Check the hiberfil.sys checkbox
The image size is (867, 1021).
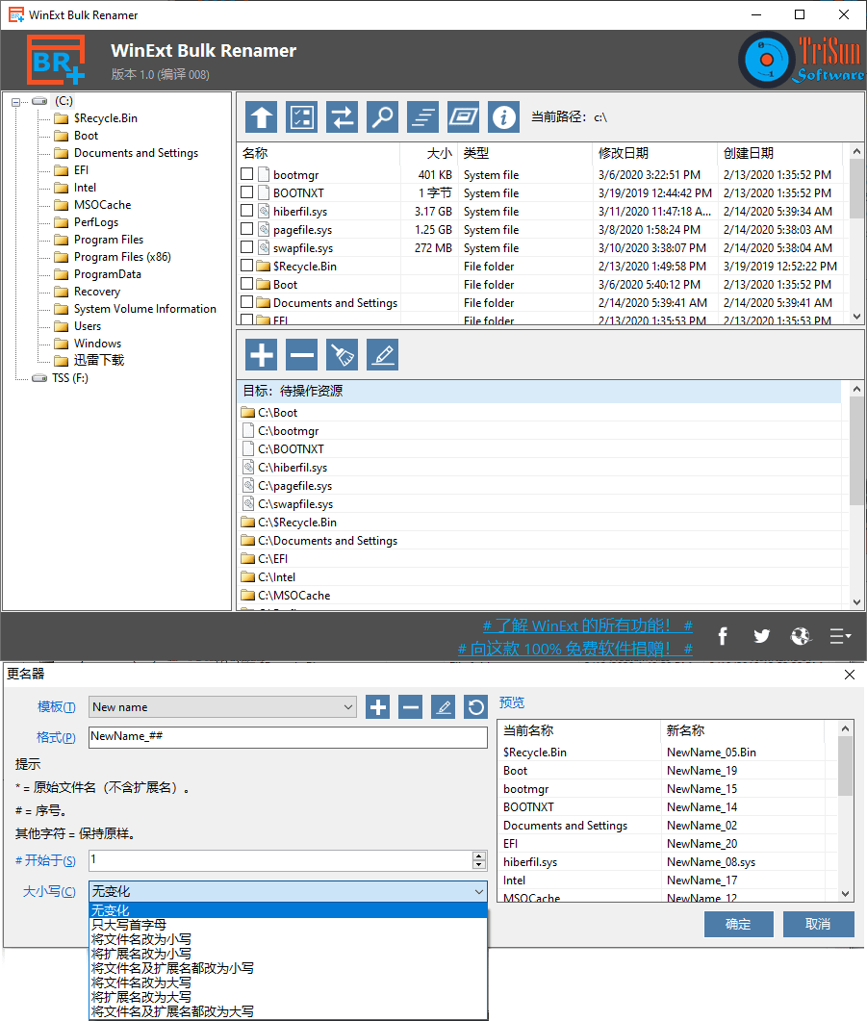(246, 211)
